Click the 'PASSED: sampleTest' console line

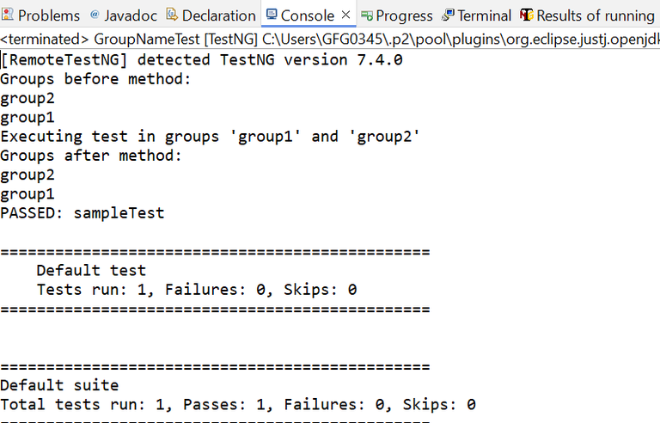coord(82,212)
